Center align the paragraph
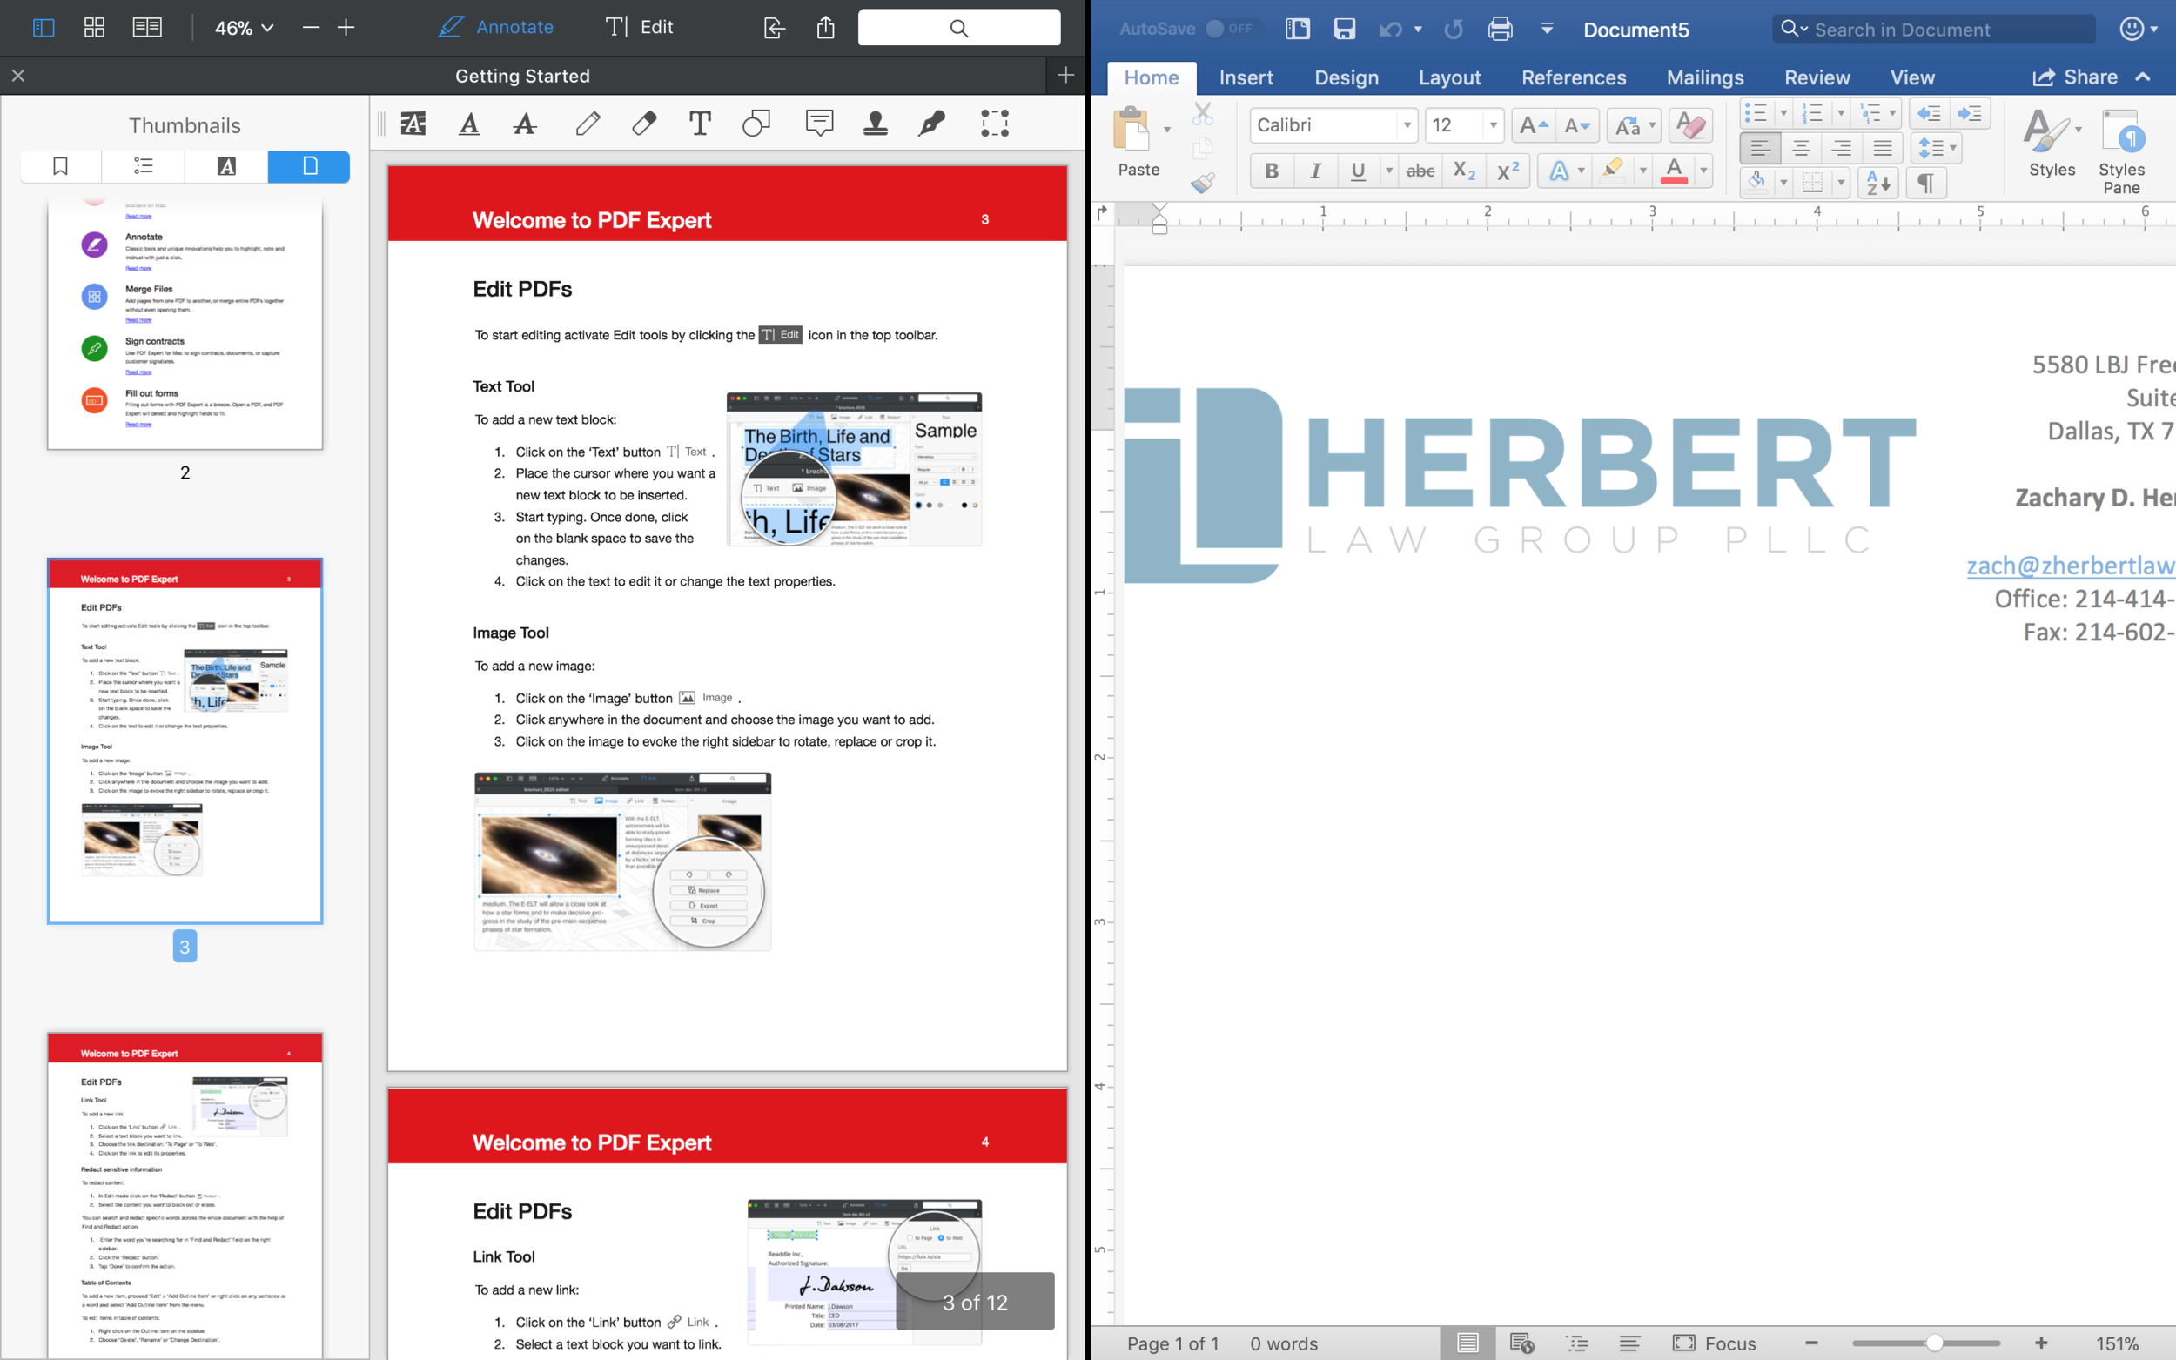Viewport: 2176px width, 1360px height. pos(1800,148)
